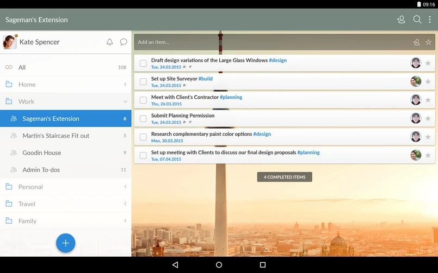438x273 pixels.
Task: Open the three-dot overflow menu
Action: (430, 20)
